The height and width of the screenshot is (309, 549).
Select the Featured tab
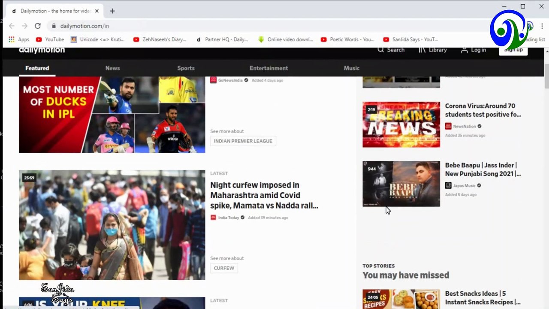(x=37, y=68)
